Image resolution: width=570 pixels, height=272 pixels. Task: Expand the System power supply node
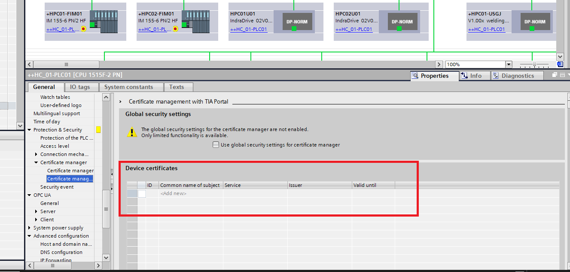29,228
